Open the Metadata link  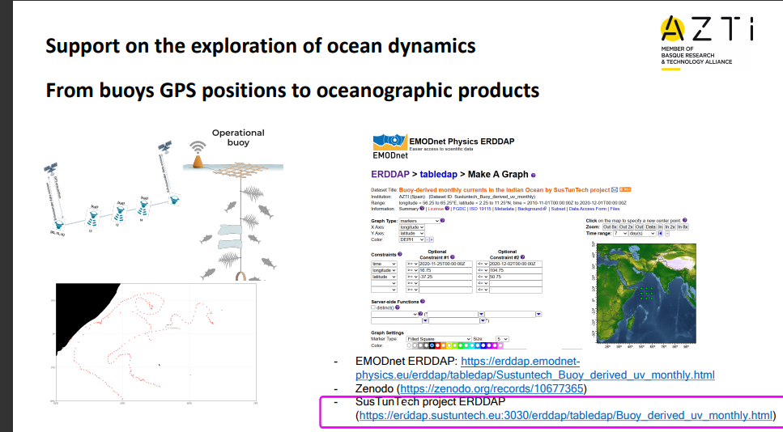tap(504, 209)
